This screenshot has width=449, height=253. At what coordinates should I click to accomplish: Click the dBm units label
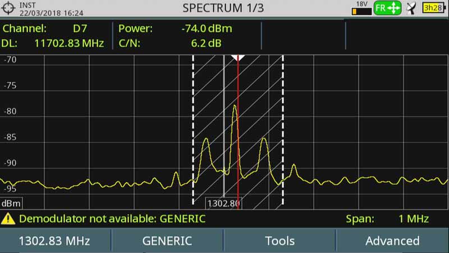[11, 204]
